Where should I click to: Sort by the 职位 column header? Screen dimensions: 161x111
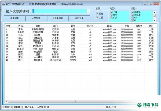coord(73,26)
